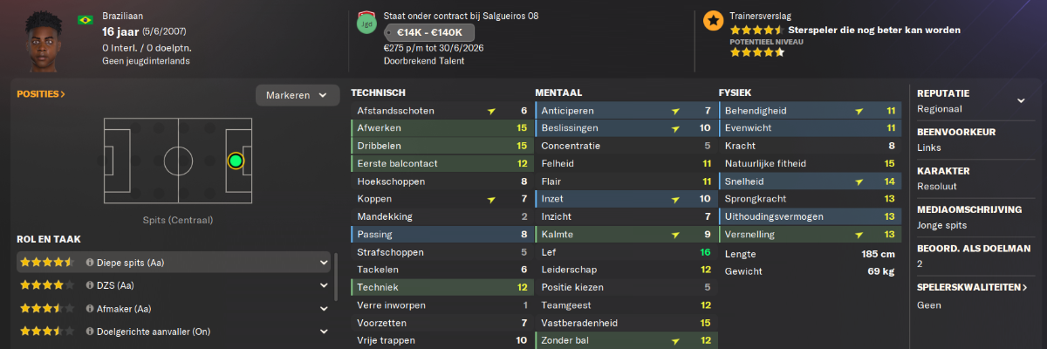The height and width of the screenshot is (349, 1047).
Task: Expand the Afmaker (Aa) role chevron
Action: coord(324,309)
